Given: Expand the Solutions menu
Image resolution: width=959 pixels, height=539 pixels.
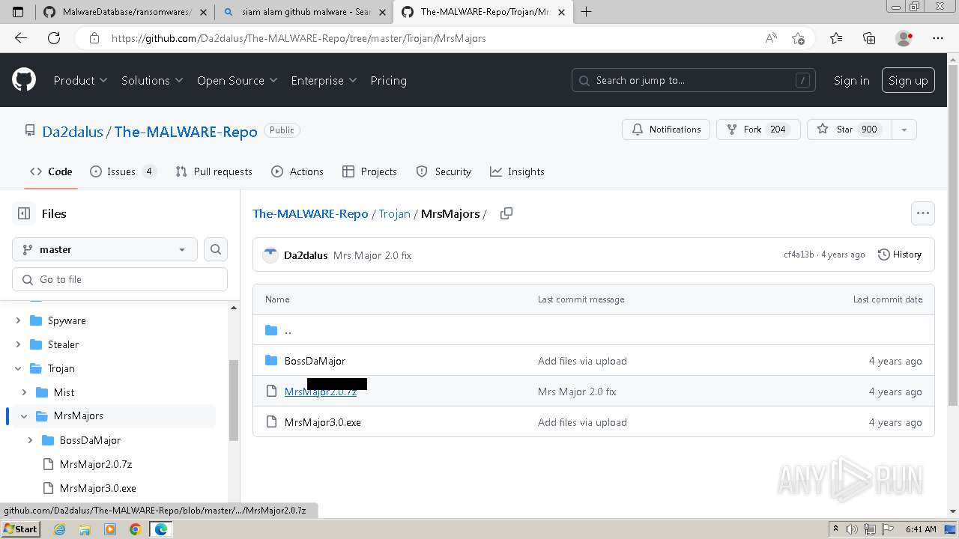Looking at the screenshot, I should coord(152,80).
